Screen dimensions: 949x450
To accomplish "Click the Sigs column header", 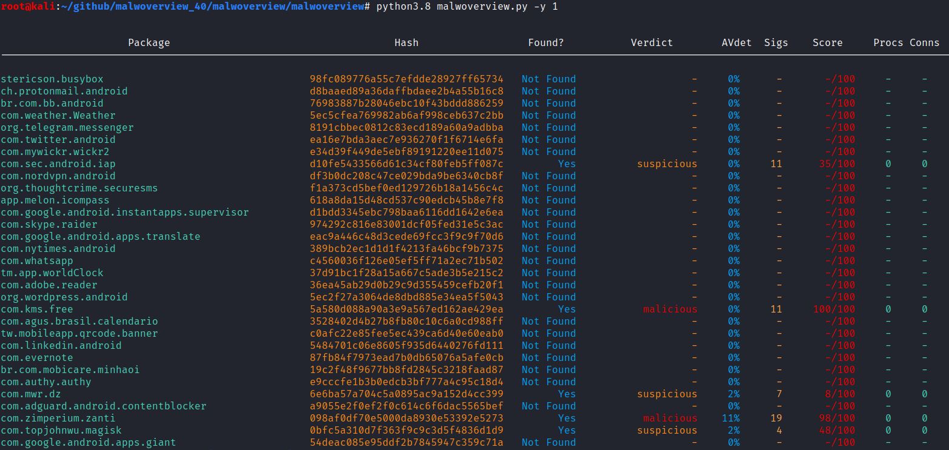I will click(x=776, y=42).
